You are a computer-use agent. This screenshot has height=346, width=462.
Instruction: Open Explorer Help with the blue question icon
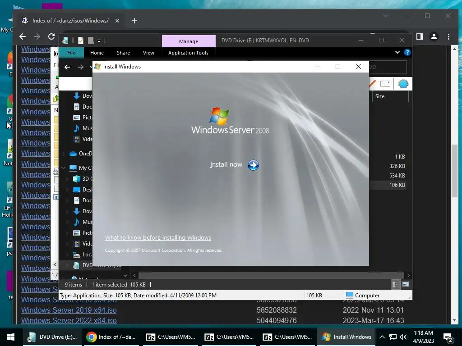coord(407,52)
